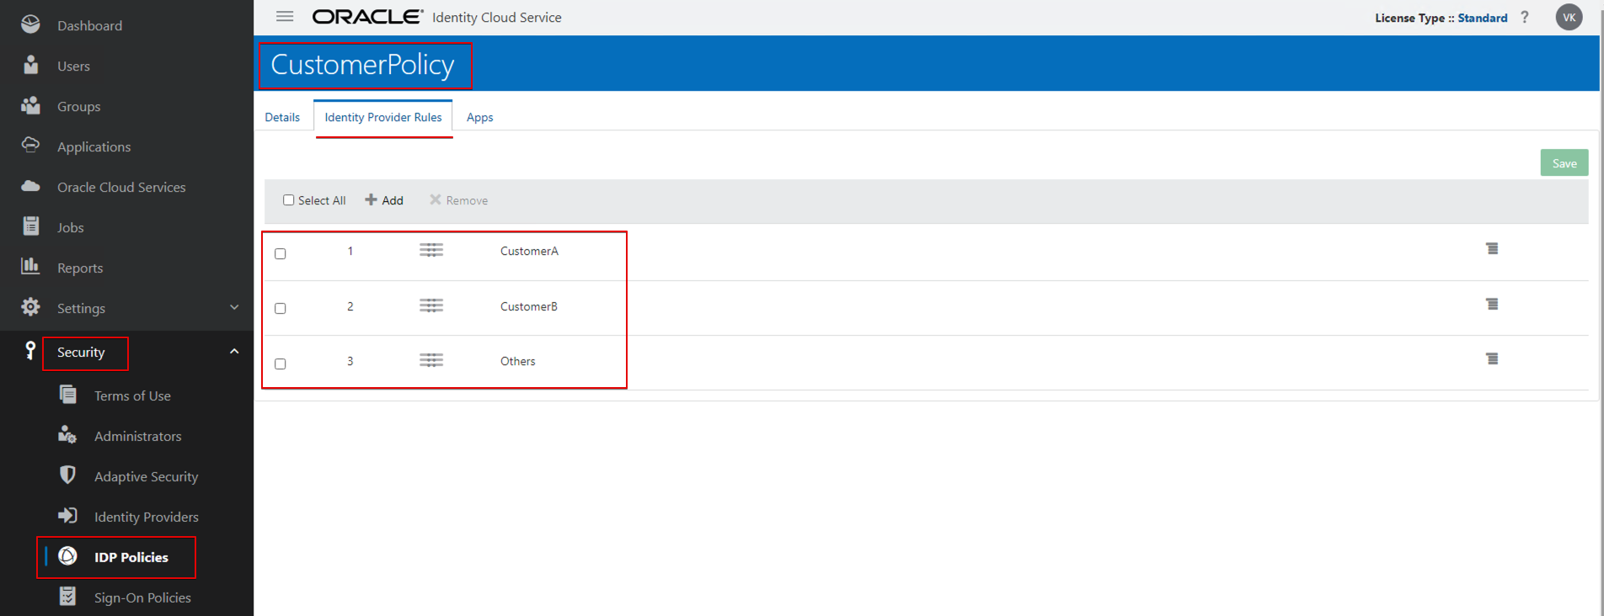Open Reports from the sidebar
This screenshot has height=616, width=1604.
[x=80, y=268]
